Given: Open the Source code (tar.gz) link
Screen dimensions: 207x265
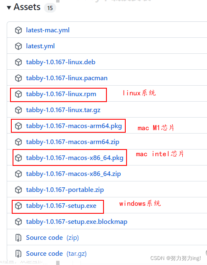Looking at the screenshot, I should (x=56, y=254).
